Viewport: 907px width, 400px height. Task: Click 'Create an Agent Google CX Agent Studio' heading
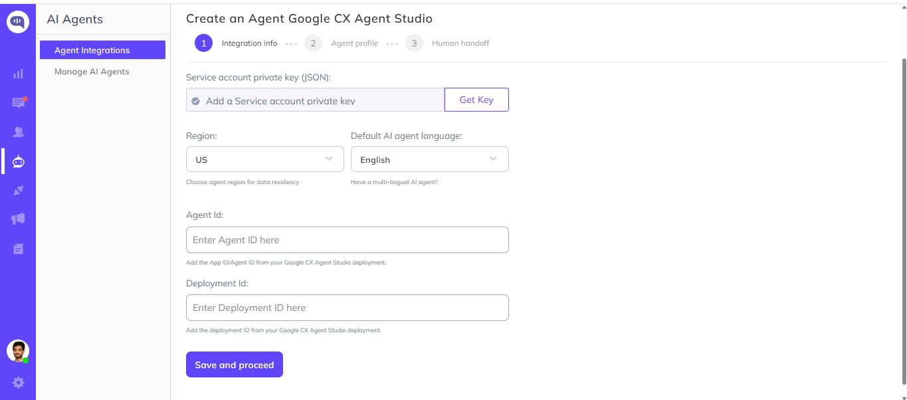(x=309, y=19)
